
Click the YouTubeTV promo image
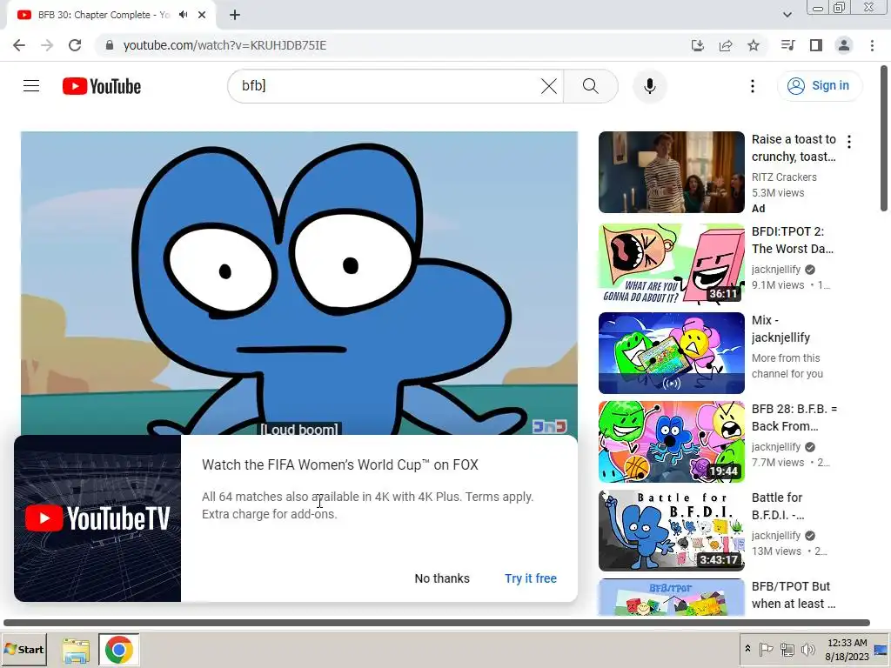(x=97, y=518)
